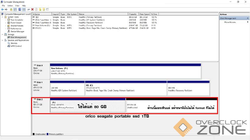Open the View menu

(x=17, y=5)
